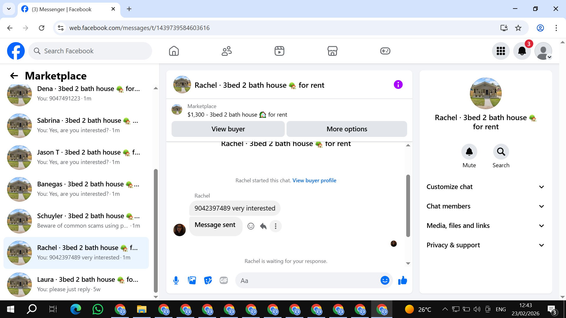Open the Rachel listing thumbnail in chat header

182,85
